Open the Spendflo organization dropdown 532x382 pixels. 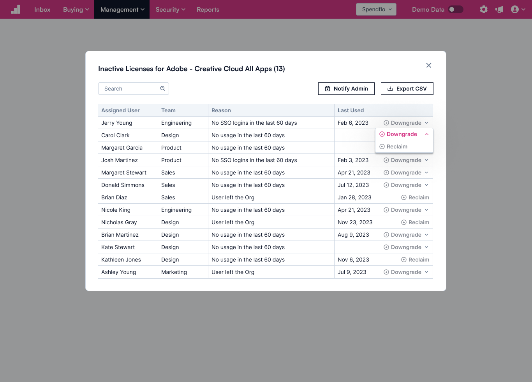coord(376,9)
